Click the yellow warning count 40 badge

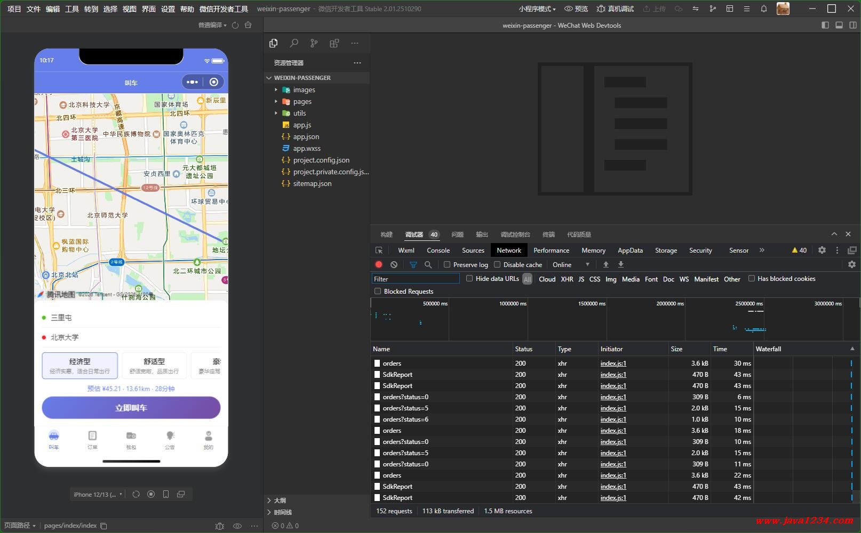point(799,250)
